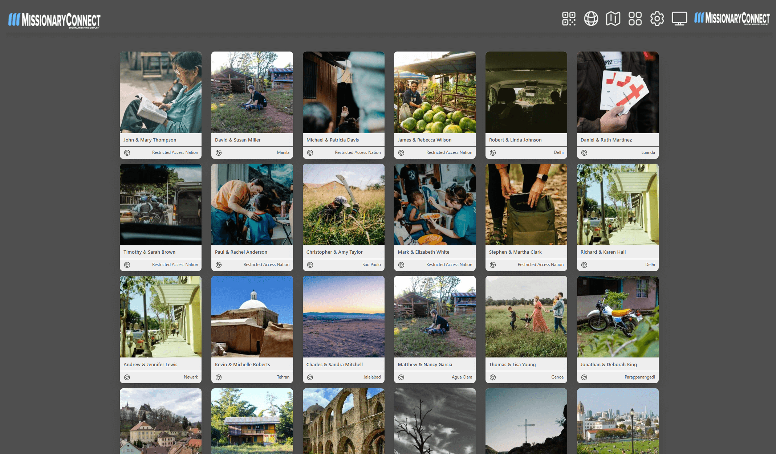Click the globe icon on John & Mary Thompson's card
776x454 pixels.
point(128,153)
